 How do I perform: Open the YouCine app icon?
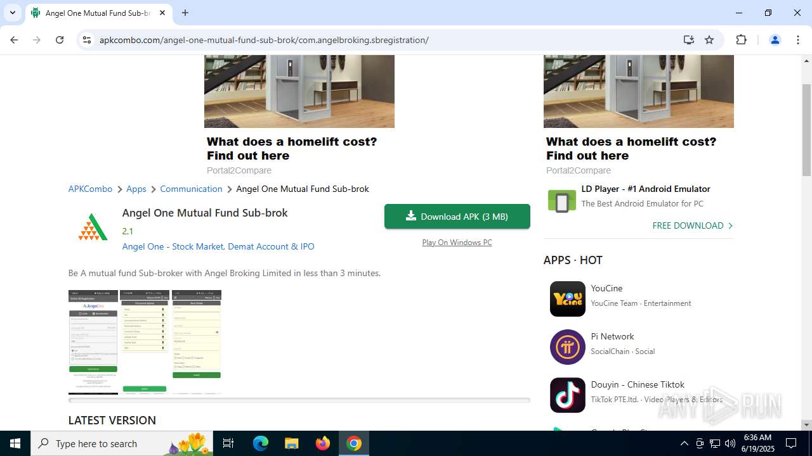click(568, 299)
